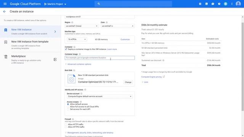Show Container image help icon

pos(80,54)
